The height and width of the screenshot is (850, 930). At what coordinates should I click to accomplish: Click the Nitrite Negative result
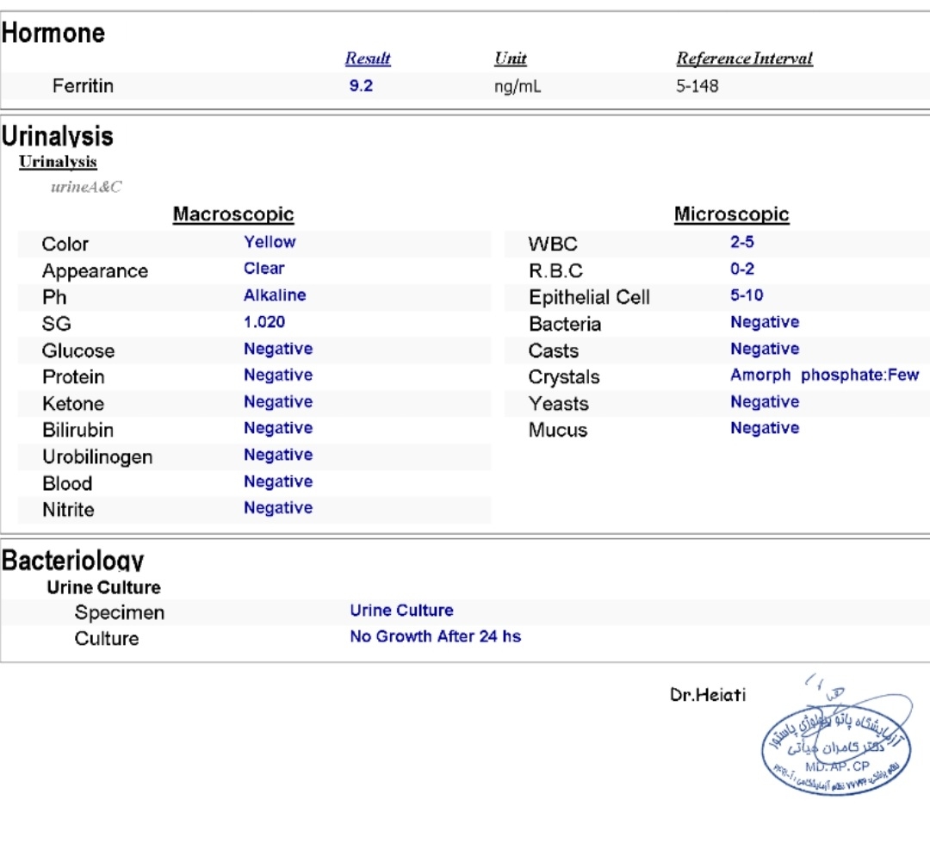point(278,508)
